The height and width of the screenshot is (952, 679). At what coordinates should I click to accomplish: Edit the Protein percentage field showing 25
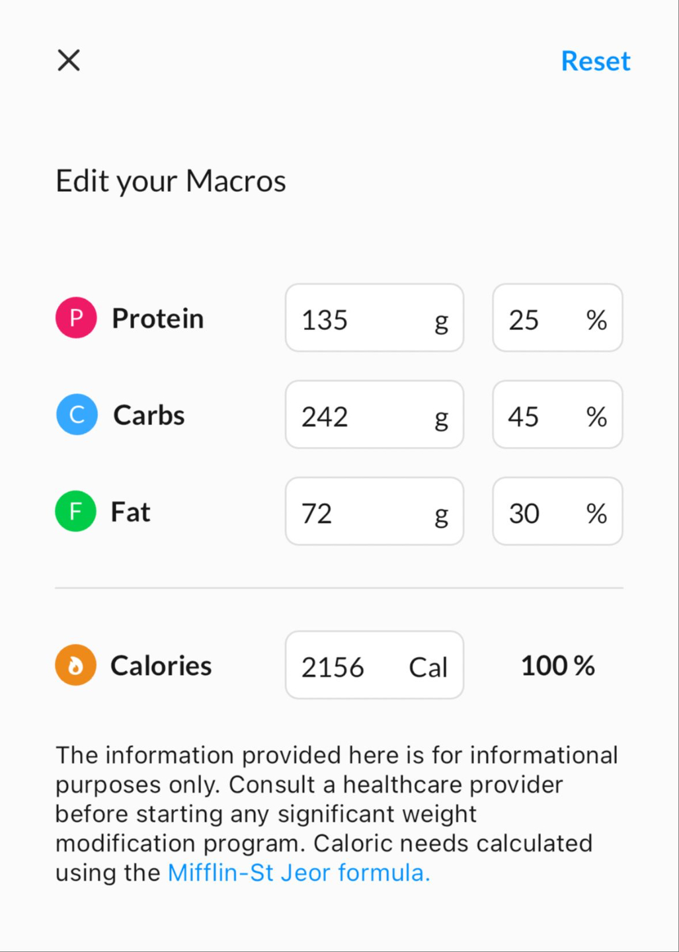click(x=557, y=318)
